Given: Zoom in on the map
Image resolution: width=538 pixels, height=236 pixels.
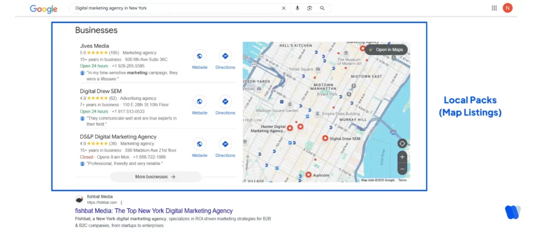Looking at the screenshot, I should click(402, 157).
